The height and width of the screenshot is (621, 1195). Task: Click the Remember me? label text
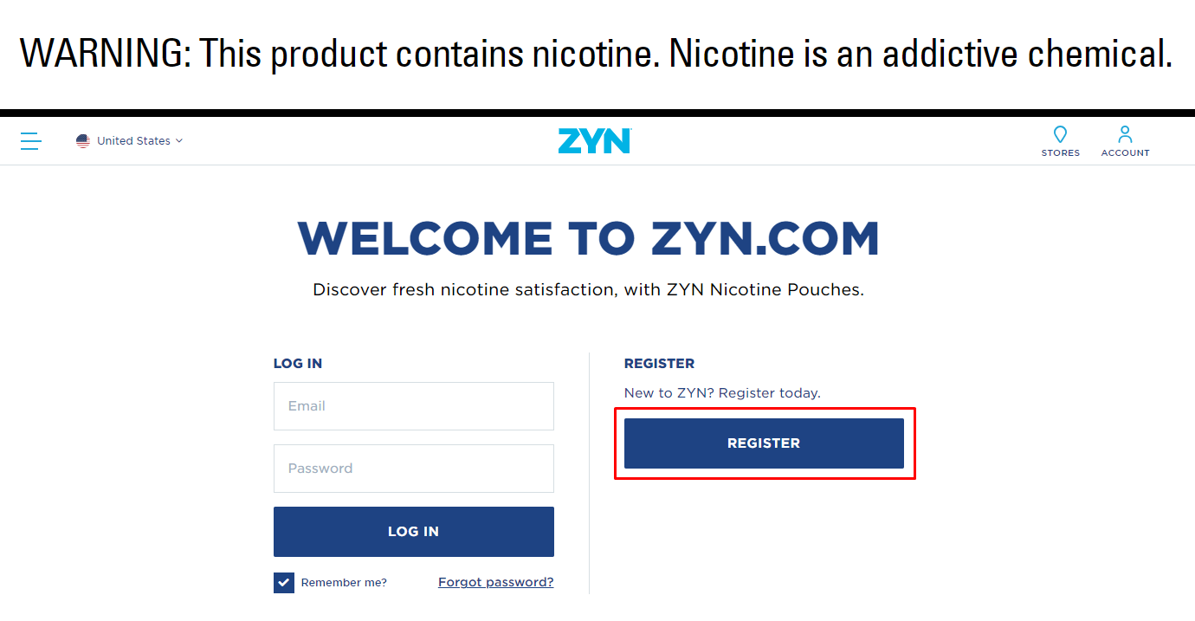344,583
